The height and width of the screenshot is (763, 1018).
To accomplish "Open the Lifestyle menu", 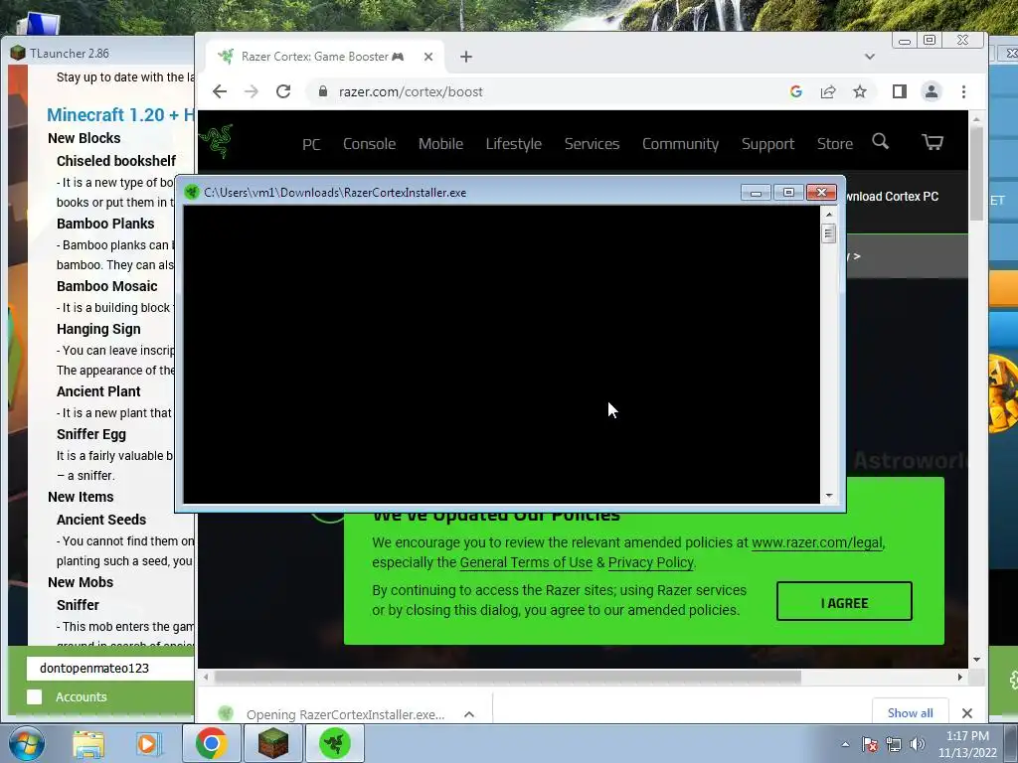I will coord(514,144).
